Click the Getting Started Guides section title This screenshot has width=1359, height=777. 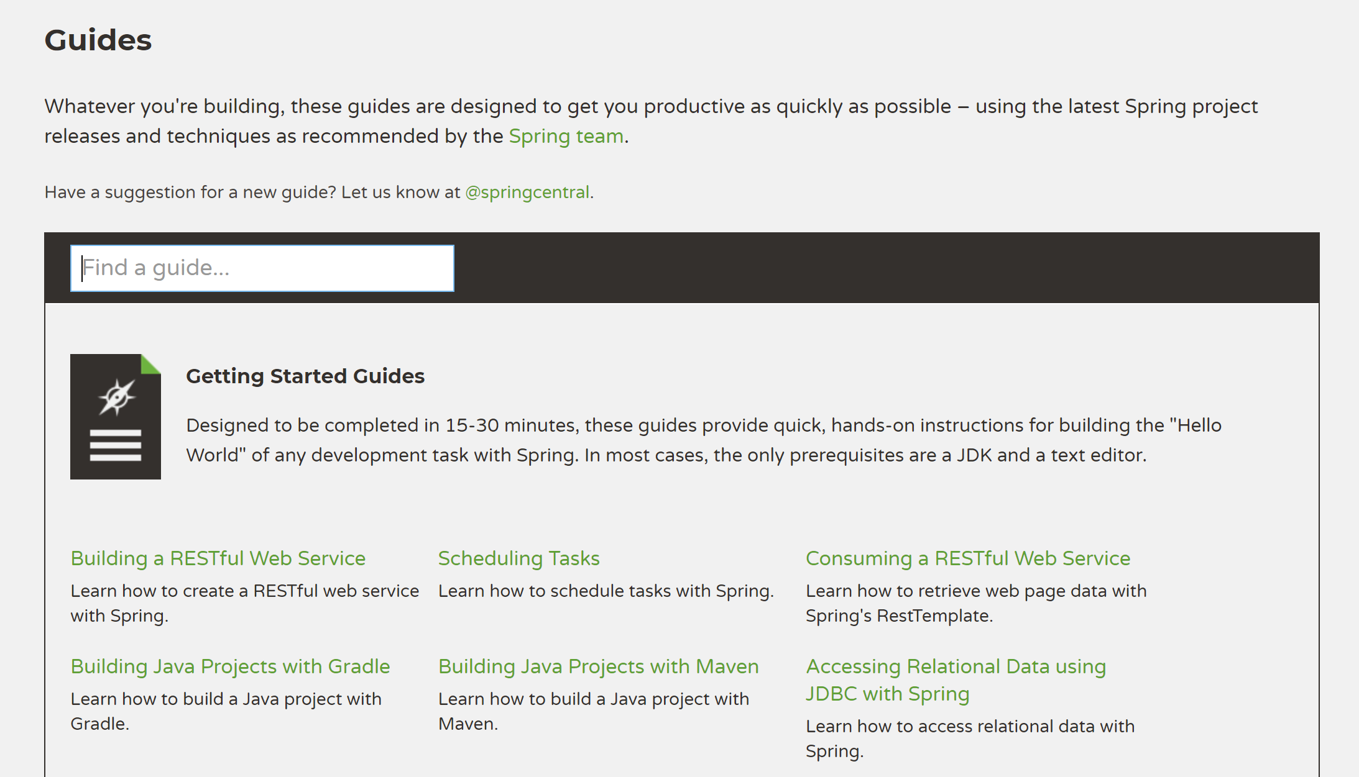(305, 376)
